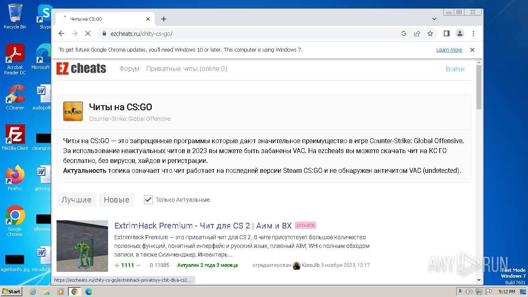Toggle Только Актуальные checkbox

click(148, 200)
